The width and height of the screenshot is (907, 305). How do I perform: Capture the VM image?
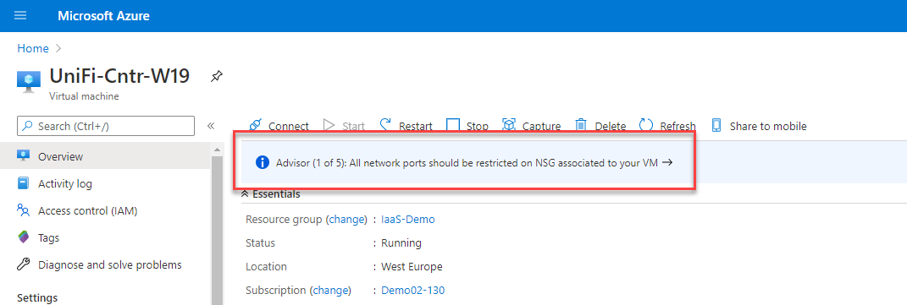point(531,126)
